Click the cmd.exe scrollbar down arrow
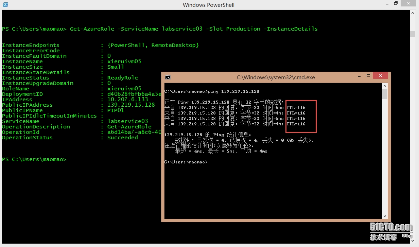The image size is (419, 247). pyautogui.click(x=385, y=216)
